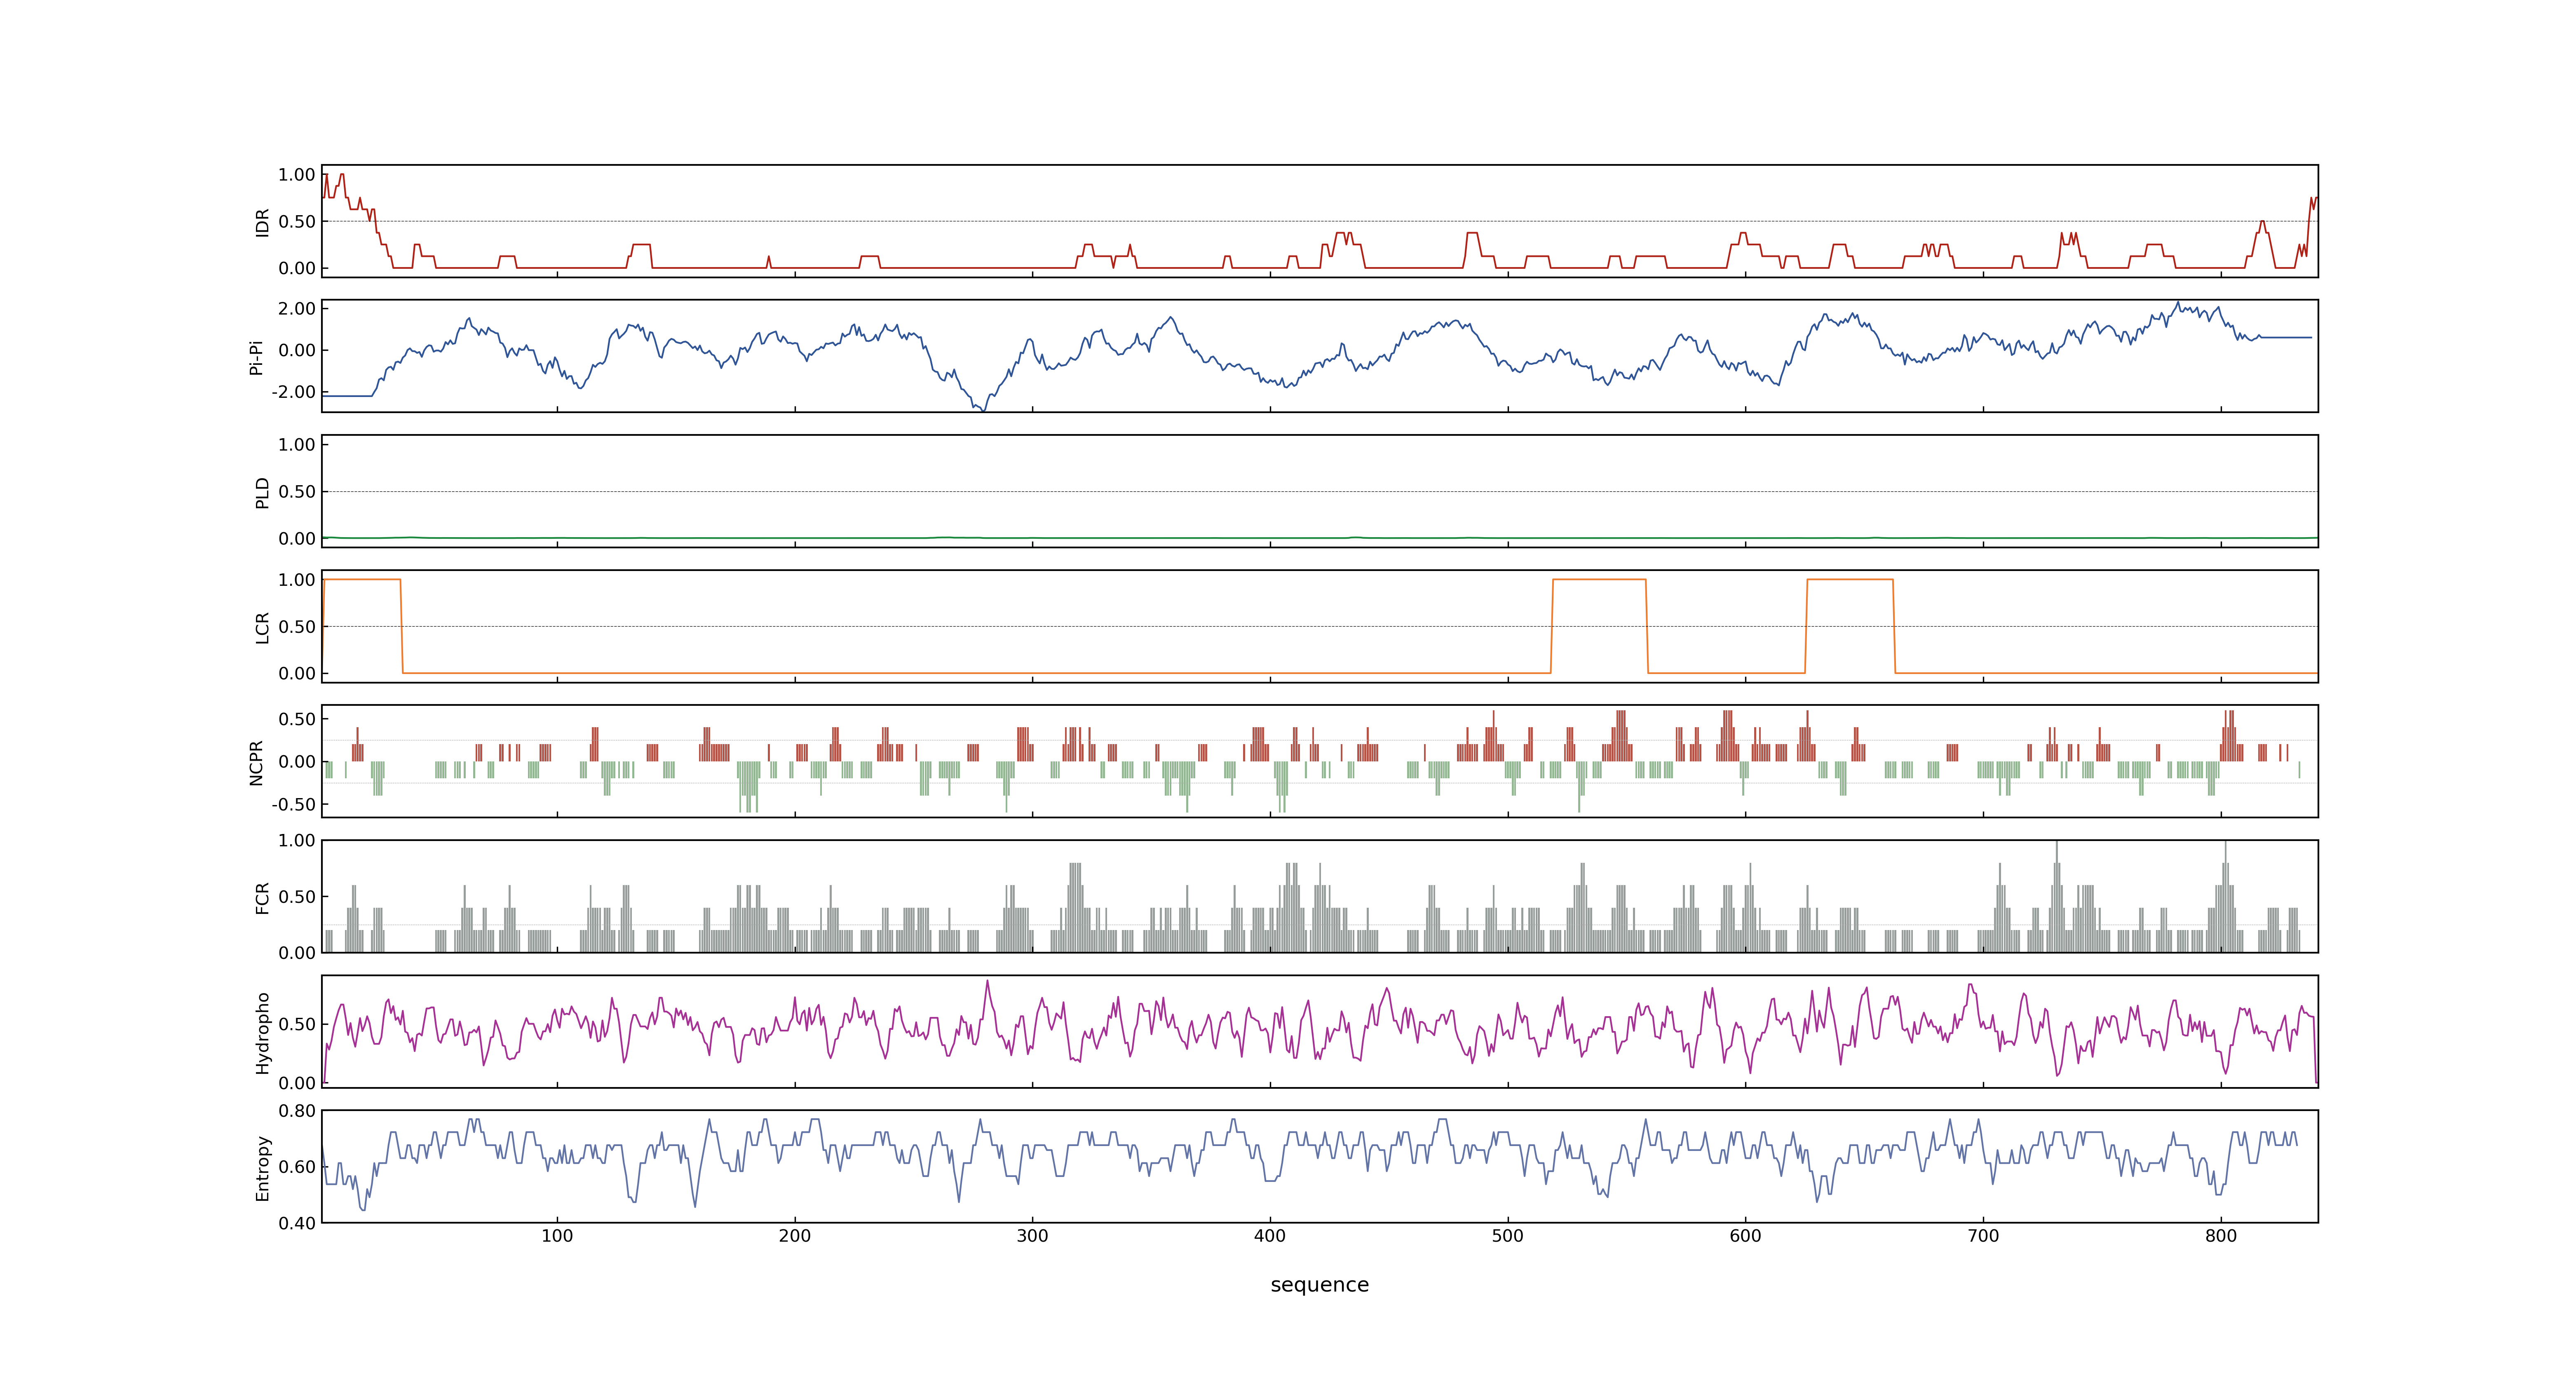Click the Entropy y-axis label
The height and width of the screenshot is (1374, 2576).
pyautogui.click(x=263, y=1167)
